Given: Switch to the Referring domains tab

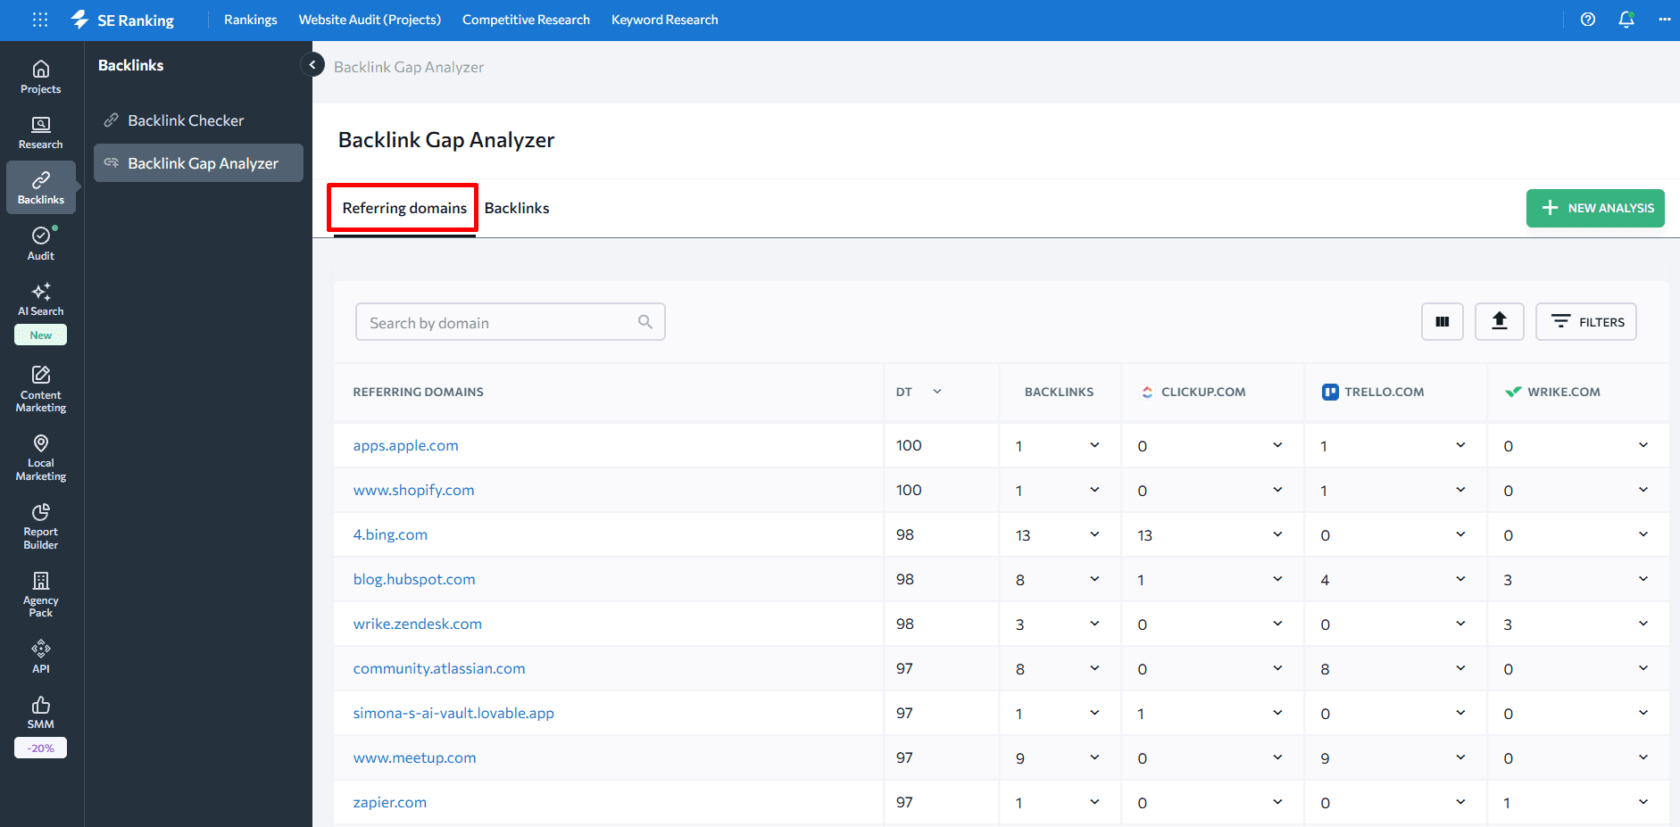Looking at the screenshot, I should 404,208.
